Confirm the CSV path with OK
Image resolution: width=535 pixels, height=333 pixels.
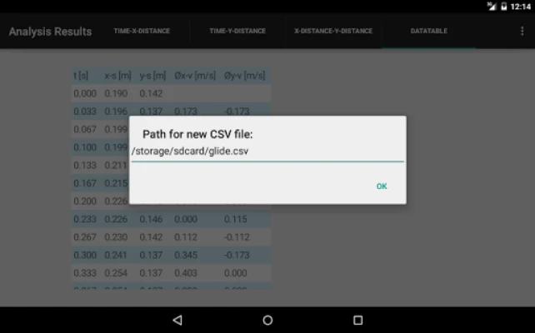(381, 186)
